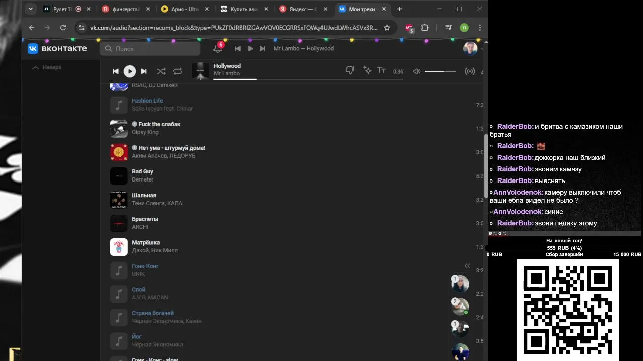Viewport: 643px width, 361px height.
Task: Open the broadcast audio status icon
Action: (470, 71)
